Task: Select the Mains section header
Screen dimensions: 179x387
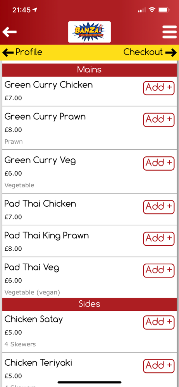Action: (89, 70)
